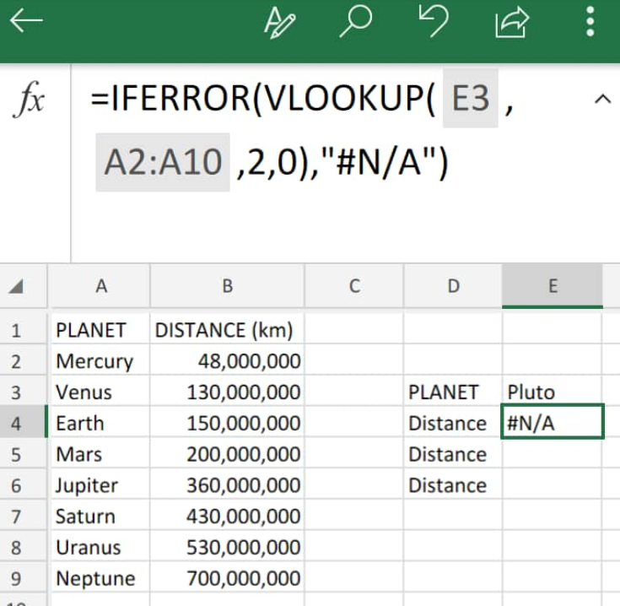Select the cell showing #N/A
This screenshot has height=606, width=620.
(553, 421)
